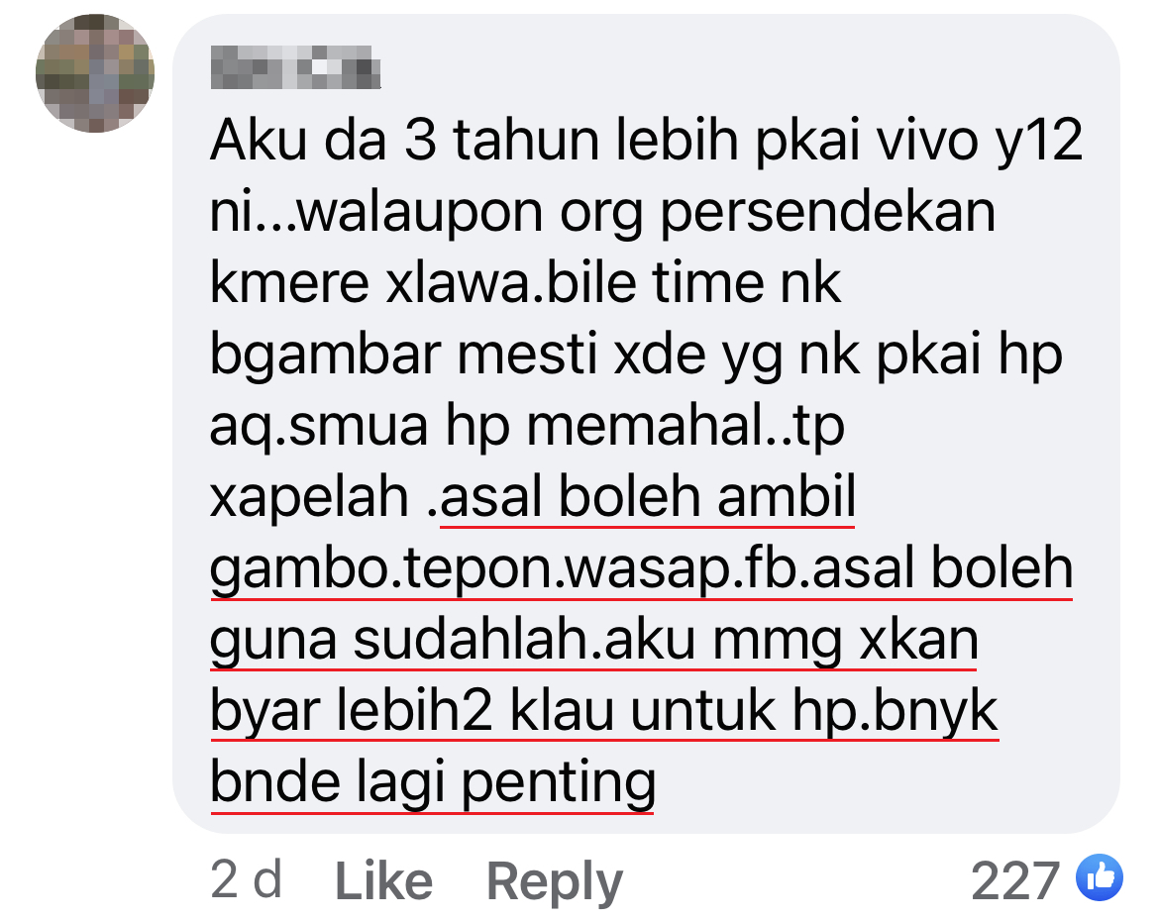Click the underlined line "byar lebih2 klau untuk hp.bnyk"

click(604, 712)
